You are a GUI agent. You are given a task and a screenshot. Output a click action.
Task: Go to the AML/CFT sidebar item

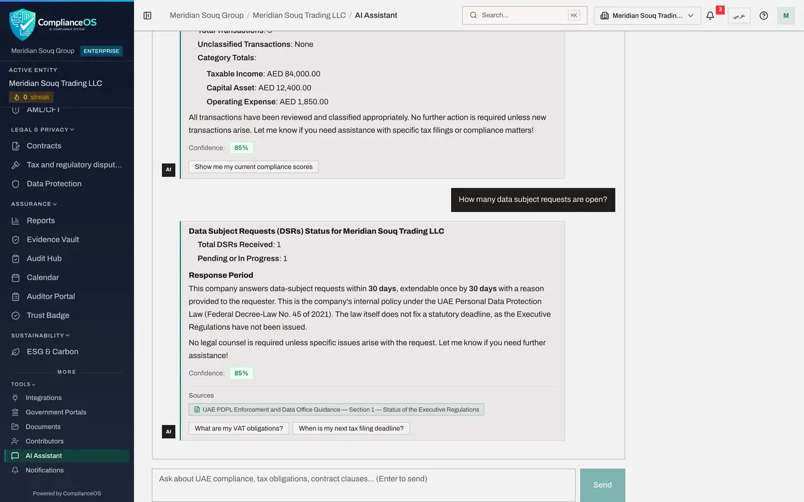pyautogui.click(x=67, y=110)
